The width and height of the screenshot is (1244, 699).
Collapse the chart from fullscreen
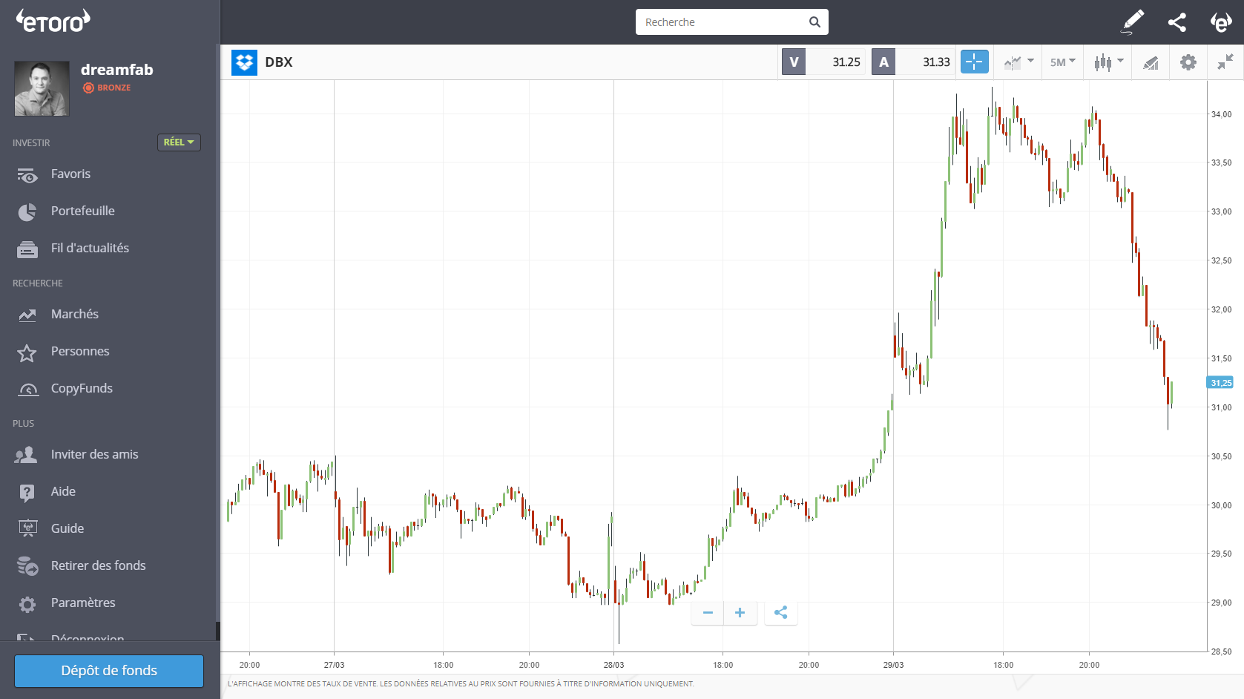click(1225, 62)
